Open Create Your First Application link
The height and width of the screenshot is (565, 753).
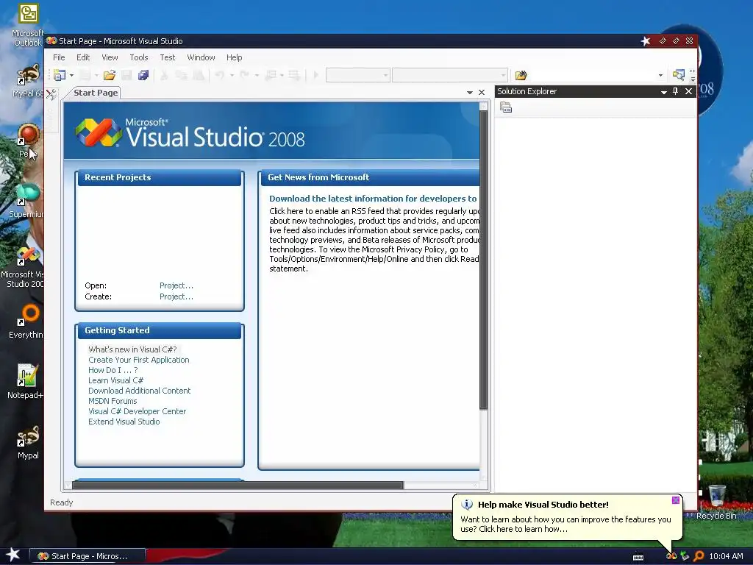pyautogui.click(x=139, y=360)
